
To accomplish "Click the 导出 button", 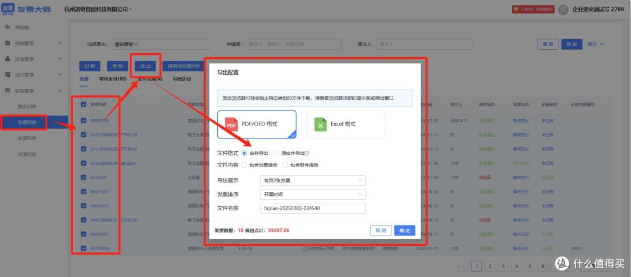I will [x=145, y=67].
